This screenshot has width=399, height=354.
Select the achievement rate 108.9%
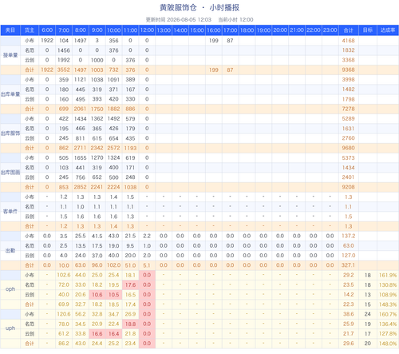388,295
